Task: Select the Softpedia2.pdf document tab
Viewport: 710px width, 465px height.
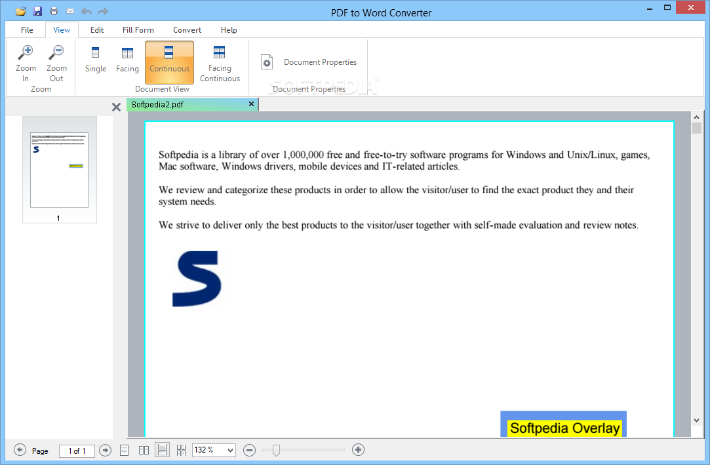Action: (192, 105)
